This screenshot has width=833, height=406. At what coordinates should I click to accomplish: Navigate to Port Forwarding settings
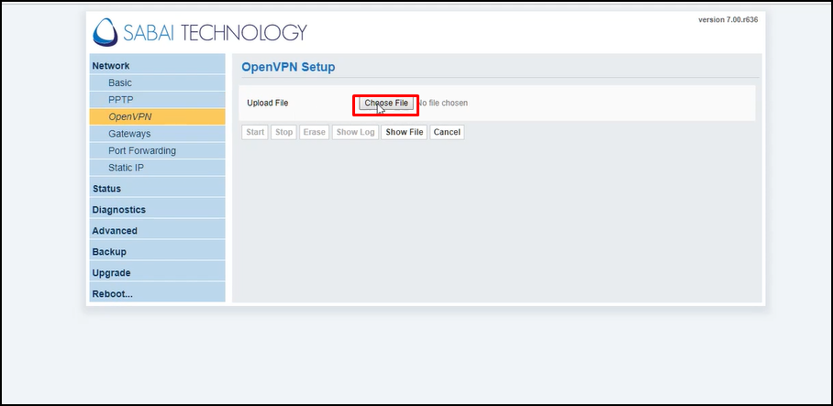pyautogui.click(x=141, y=150)
